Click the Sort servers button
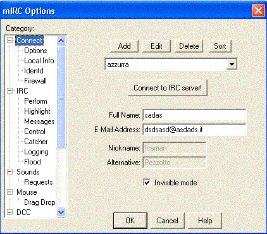Image resolution: width=267 pixels, height=234 pixels. (220, 46)
